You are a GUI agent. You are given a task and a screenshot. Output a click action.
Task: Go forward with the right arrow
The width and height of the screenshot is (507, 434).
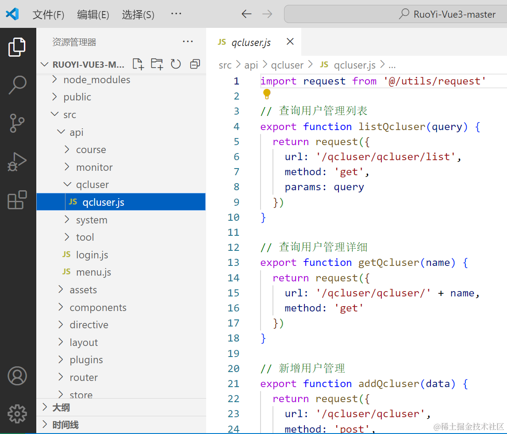click(267, 14)
